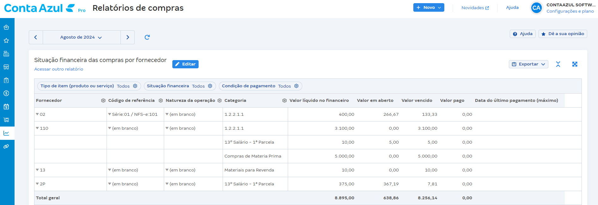This screenshot has width=598, height=205.
Task: Click the Ajuda button with question icon
Action: tap(523, 34)
